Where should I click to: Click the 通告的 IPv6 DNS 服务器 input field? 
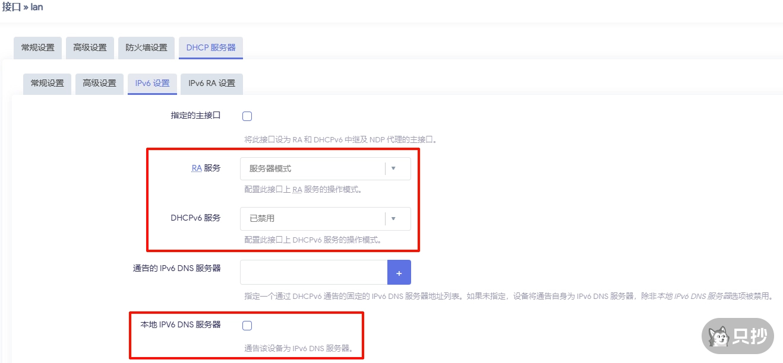tap(313, 272)
